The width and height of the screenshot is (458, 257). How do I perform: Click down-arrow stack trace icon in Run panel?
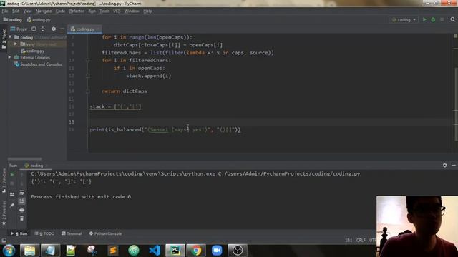pyautogui.click(x=22, y=183)
